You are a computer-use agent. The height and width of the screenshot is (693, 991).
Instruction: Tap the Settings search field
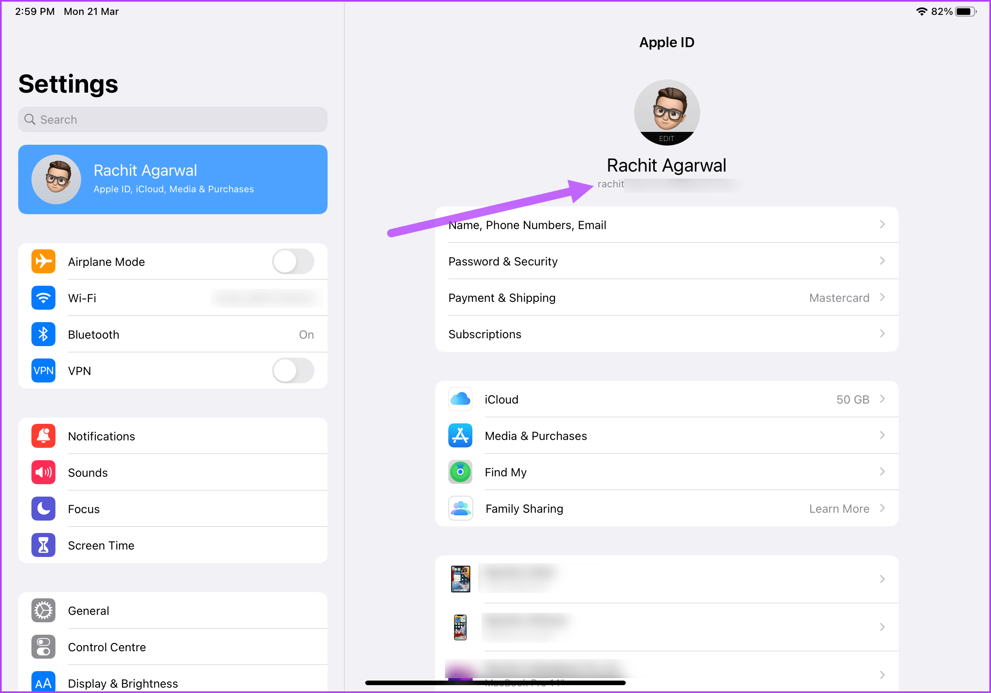173,119
